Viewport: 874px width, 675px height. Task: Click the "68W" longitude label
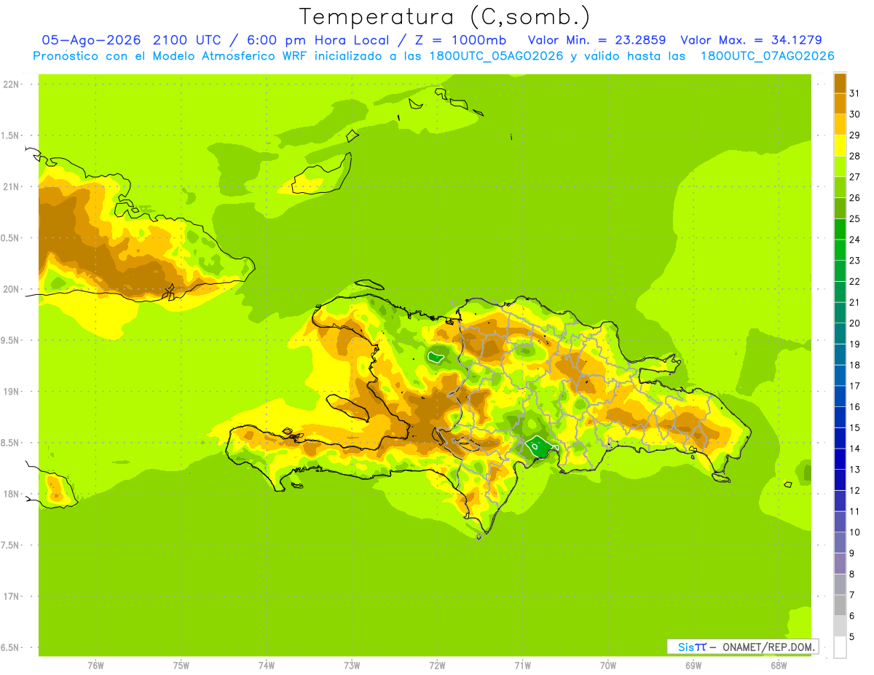point(779,666)
